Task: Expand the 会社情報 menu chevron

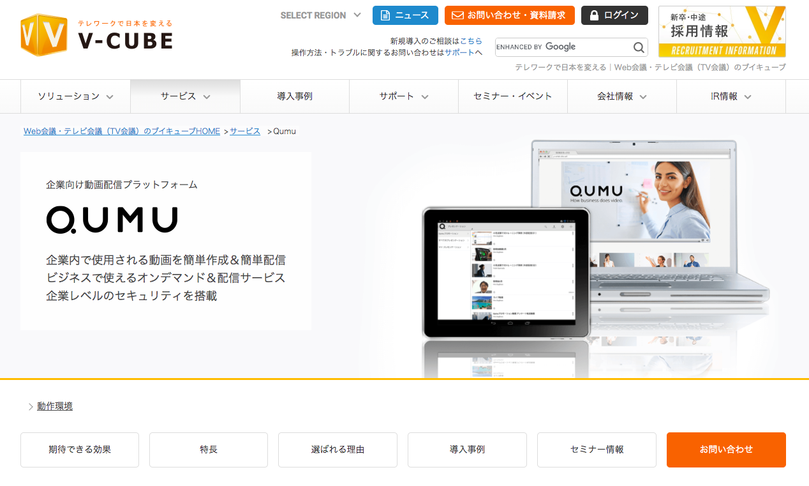Action: click(643, 97)
